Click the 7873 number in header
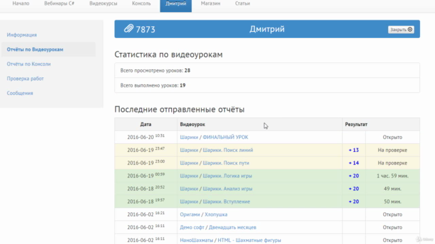Image resolution: width=435 pixels, height=244 pixels. (x=145, y=29)
